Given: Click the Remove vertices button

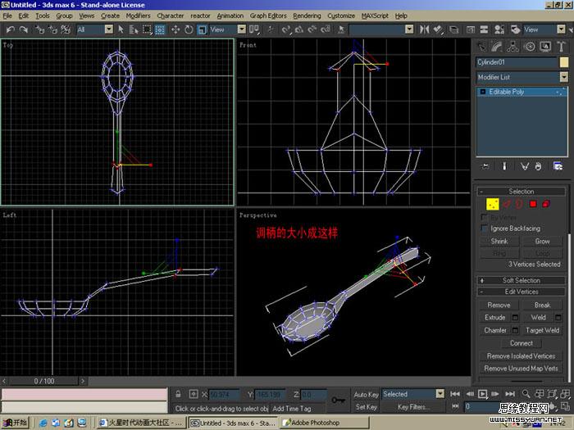Looking at the screenshot, I should (499, 305).
